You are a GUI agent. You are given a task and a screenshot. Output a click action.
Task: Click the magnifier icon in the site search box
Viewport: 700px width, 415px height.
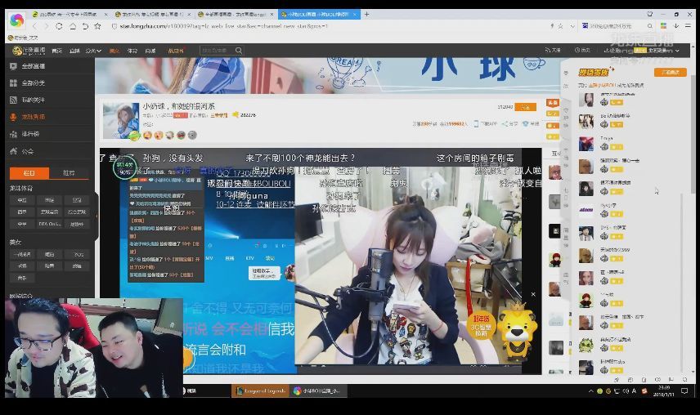[x=239, y=51]
